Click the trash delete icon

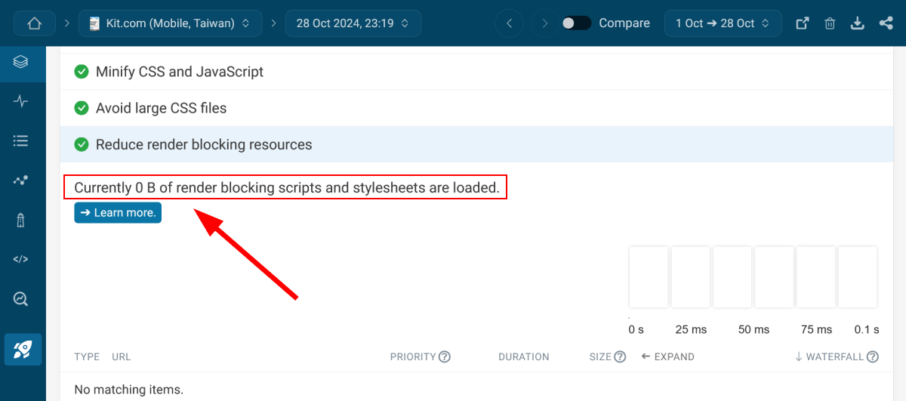coord(830,23)
